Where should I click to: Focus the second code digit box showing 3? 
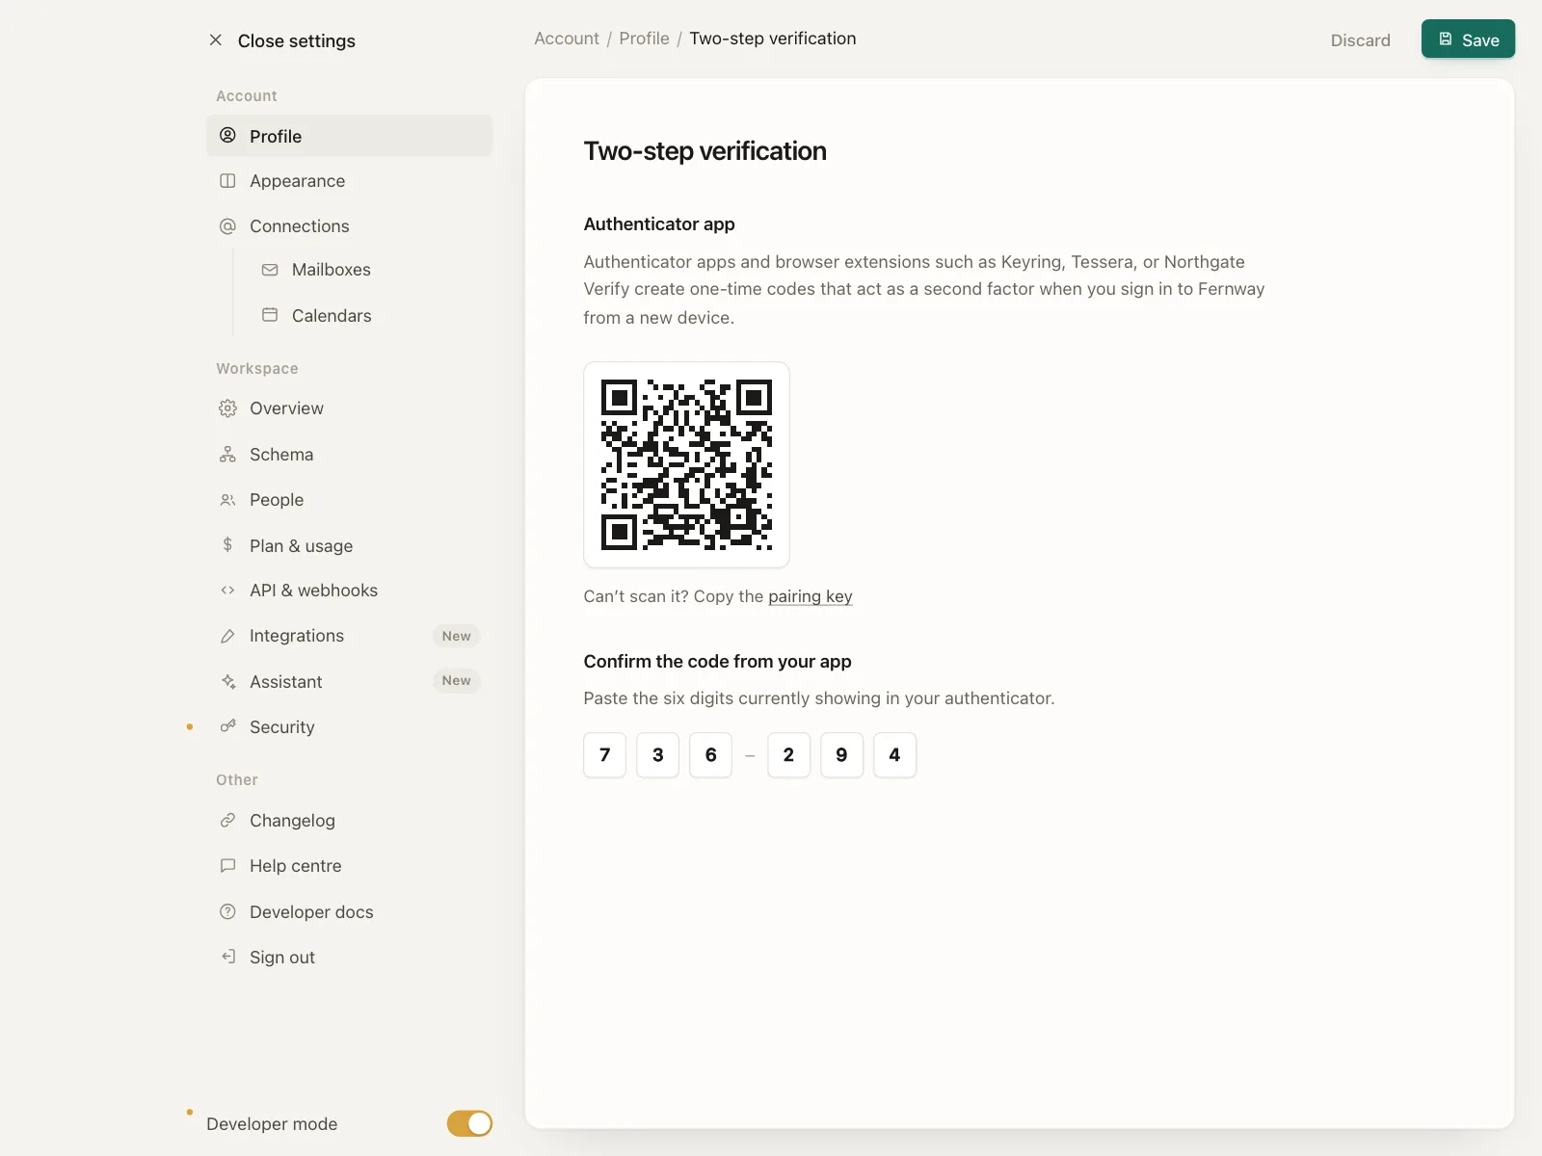click(658, 754)
